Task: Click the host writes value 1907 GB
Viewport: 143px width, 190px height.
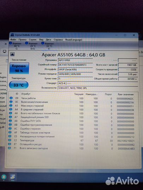Action: pyautogui.click(x=128, y=65)
